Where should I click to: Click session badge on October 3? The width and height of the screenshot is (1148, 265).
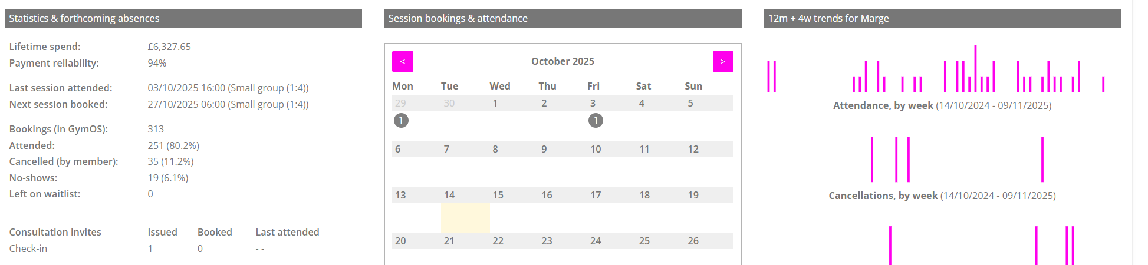596,121
